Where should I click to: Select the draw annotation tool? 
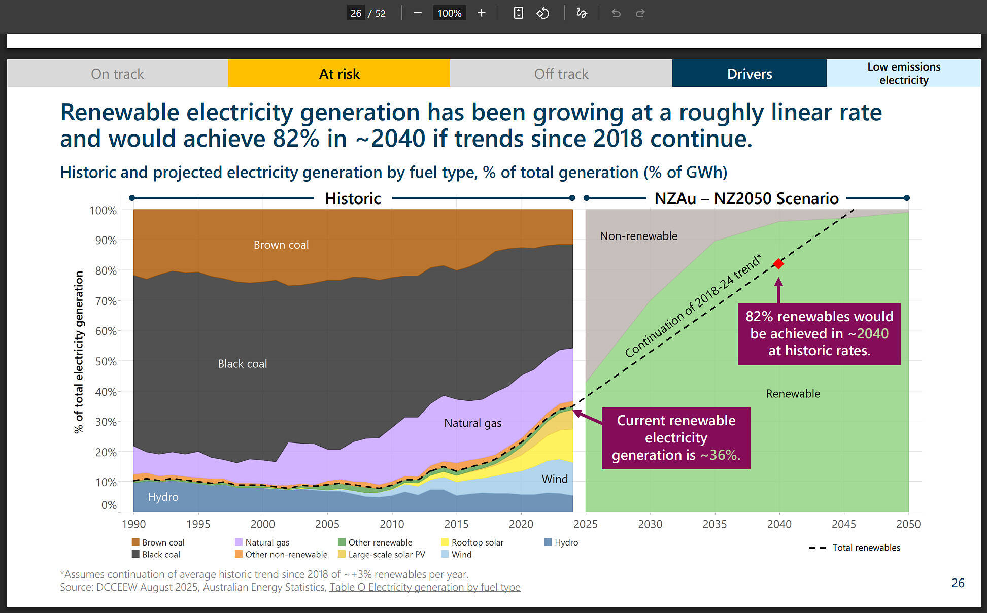pyautogui.click(x=582, y=13)
